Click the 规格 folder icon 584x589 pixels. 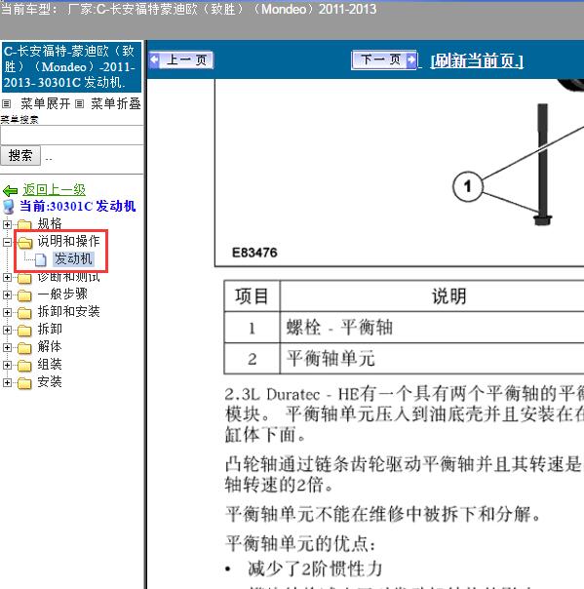[24, 224]
